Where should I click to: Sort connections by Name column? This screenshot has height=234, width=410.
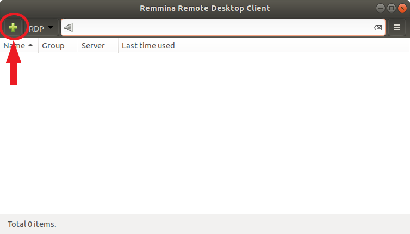(19, 46)
